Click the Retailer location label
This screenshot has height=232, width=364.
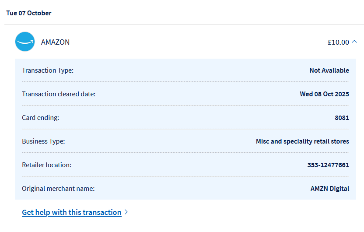46,165
